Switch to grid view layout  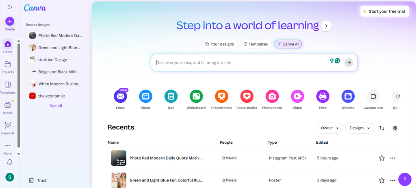395,128
